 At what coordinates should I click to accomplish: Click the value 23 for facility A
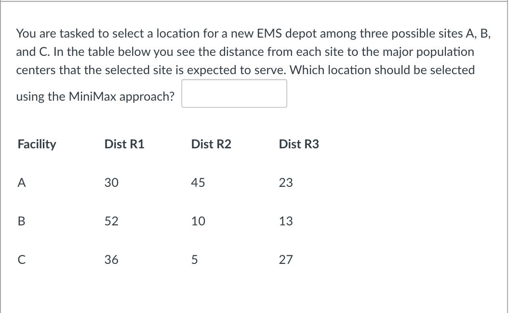tap(285, 183)
